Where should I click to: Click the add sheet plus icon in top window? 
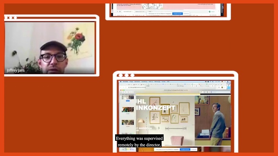point(117,12)
